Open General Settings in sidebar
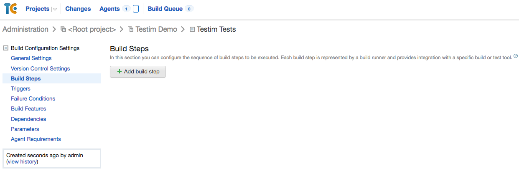The height and width of the screenshot is (171, 519). click(x=31, y=58)
